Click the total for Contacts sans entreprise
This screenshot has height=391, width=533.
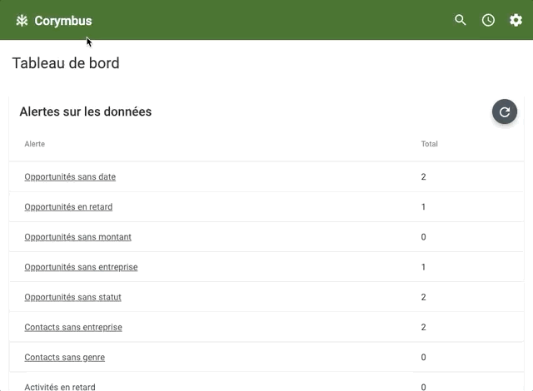[x=424, y=327]
